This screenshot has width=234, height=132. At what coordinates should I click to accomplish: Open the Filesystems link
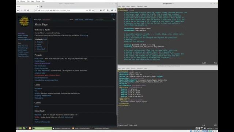[39, 98]
